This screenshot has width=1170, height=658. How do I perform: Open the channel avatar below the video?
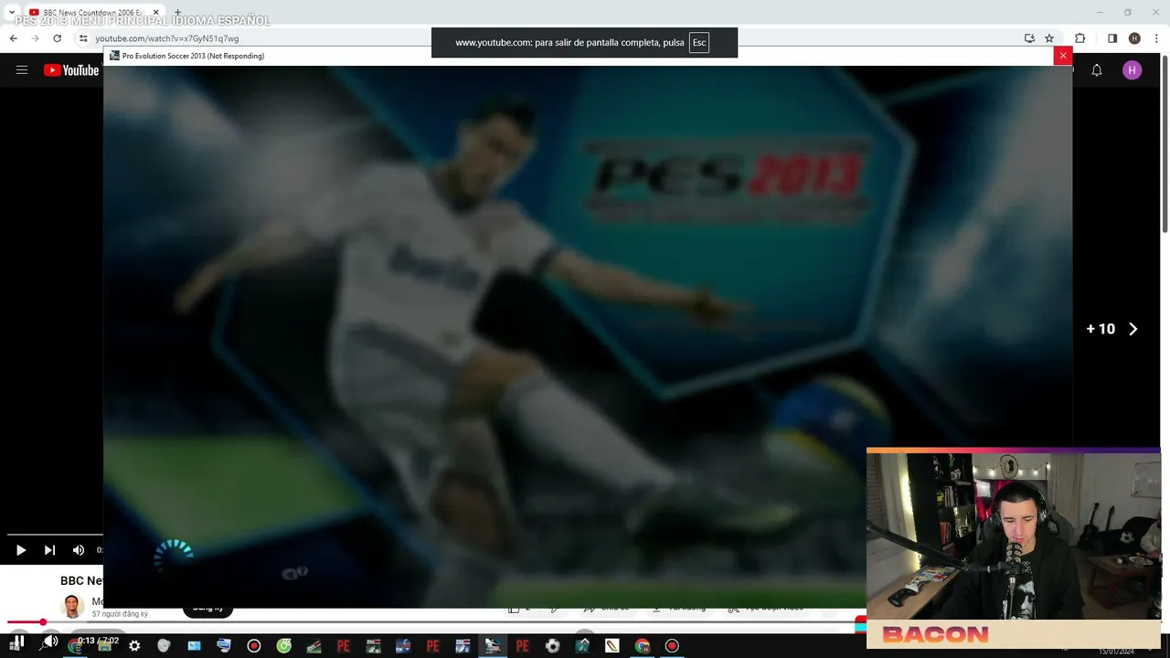[72, 606]
